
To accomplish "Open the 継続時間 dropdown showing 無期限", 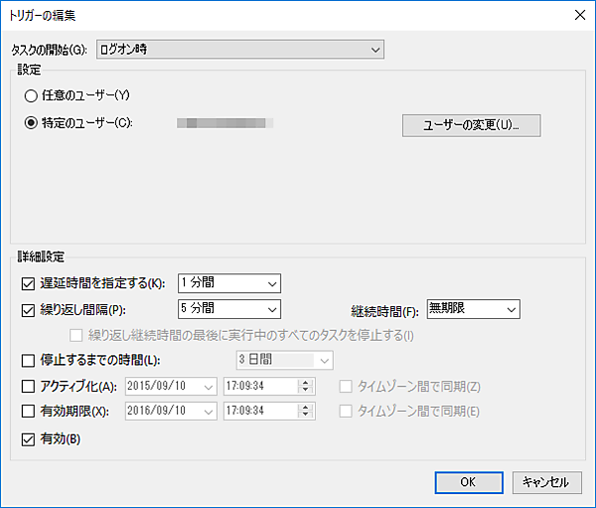I will [473, 309].
